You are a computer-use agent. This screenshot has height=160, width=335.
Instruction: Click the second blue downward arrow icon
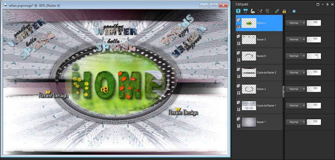click(246, 11)
